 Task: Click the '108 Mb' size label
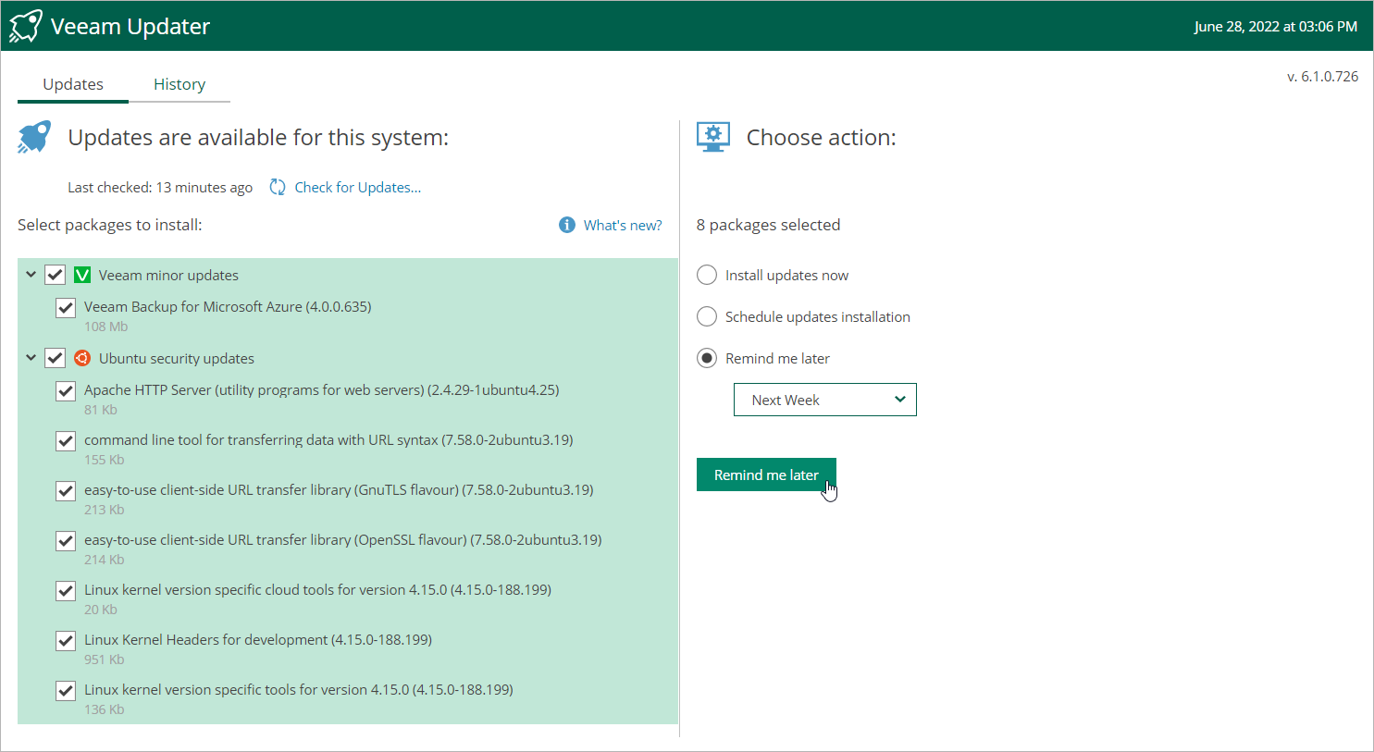coord(106,327)
